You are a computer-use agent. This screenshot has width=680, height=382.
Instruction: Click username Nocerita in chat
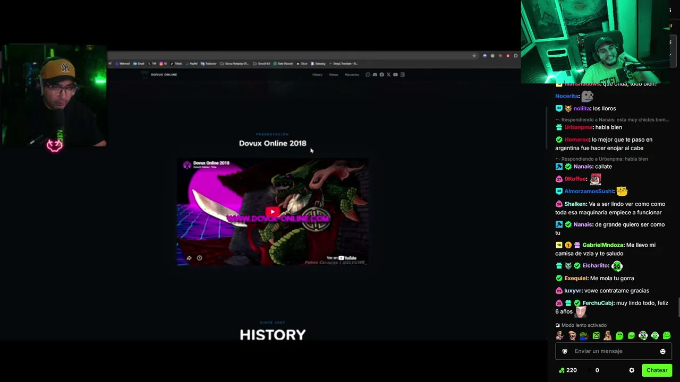click(x=566, y=96)
